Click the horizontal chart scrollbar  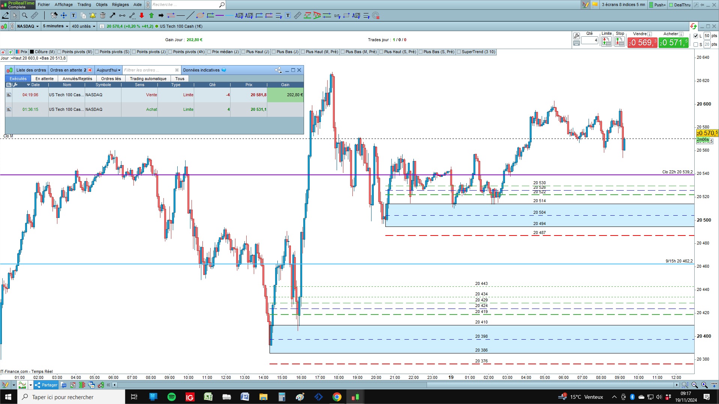click(395, 385)
